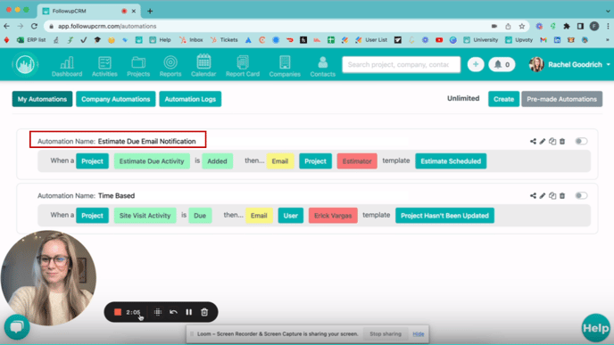Viewport: 614px width, 345px height.
Task: Open the Companies section
Action: [x=285, y=66]
